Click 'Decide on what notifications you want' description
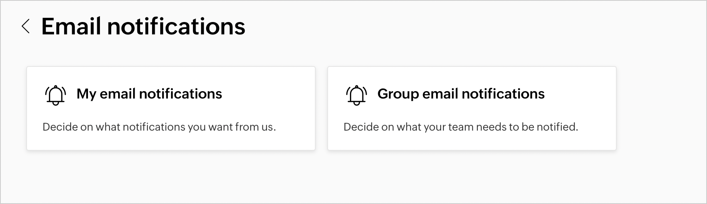Viewport: 707px width, 204px height. (x=159, y=127)
